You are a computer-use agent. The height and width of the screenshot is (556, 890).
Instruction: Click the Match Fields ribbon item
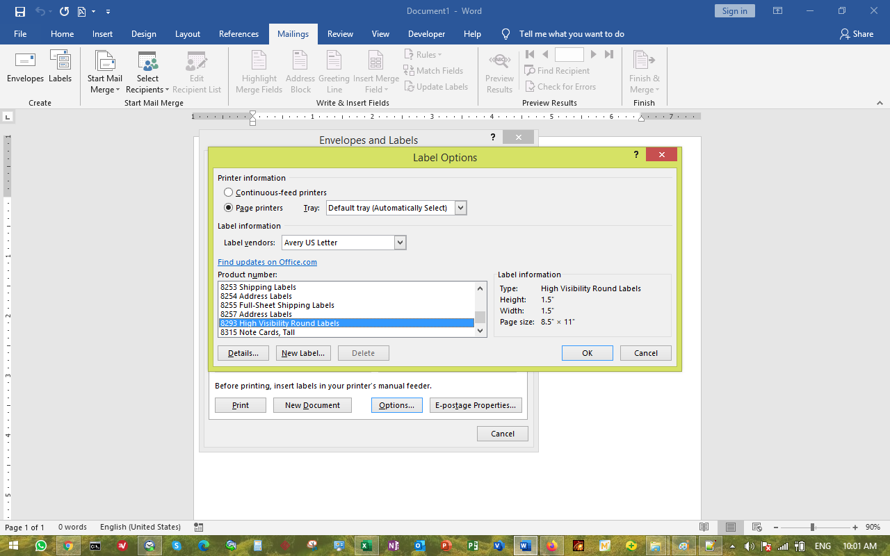pyautogui.click(x=433, y=71)
